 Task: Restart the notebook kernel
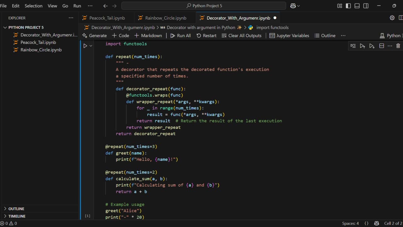coord(207,36)
